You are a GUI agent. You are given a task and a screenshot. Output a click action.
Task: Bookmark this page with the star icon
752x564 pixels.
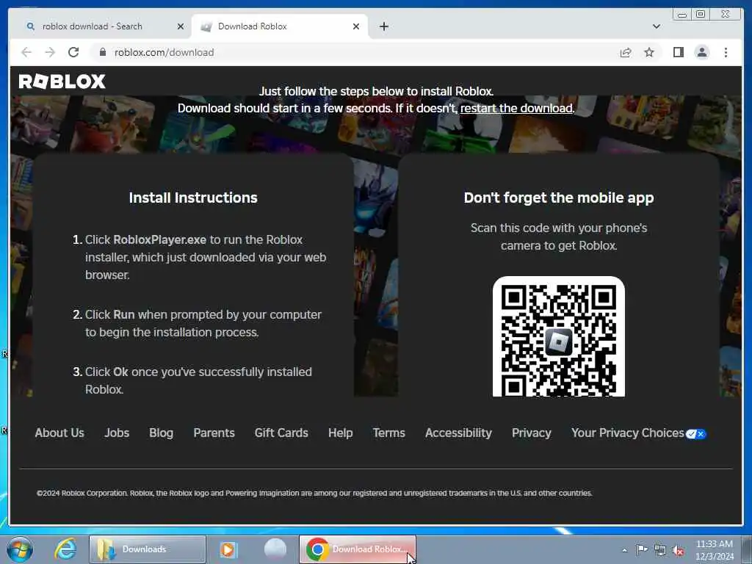click(x=649, y=52)
